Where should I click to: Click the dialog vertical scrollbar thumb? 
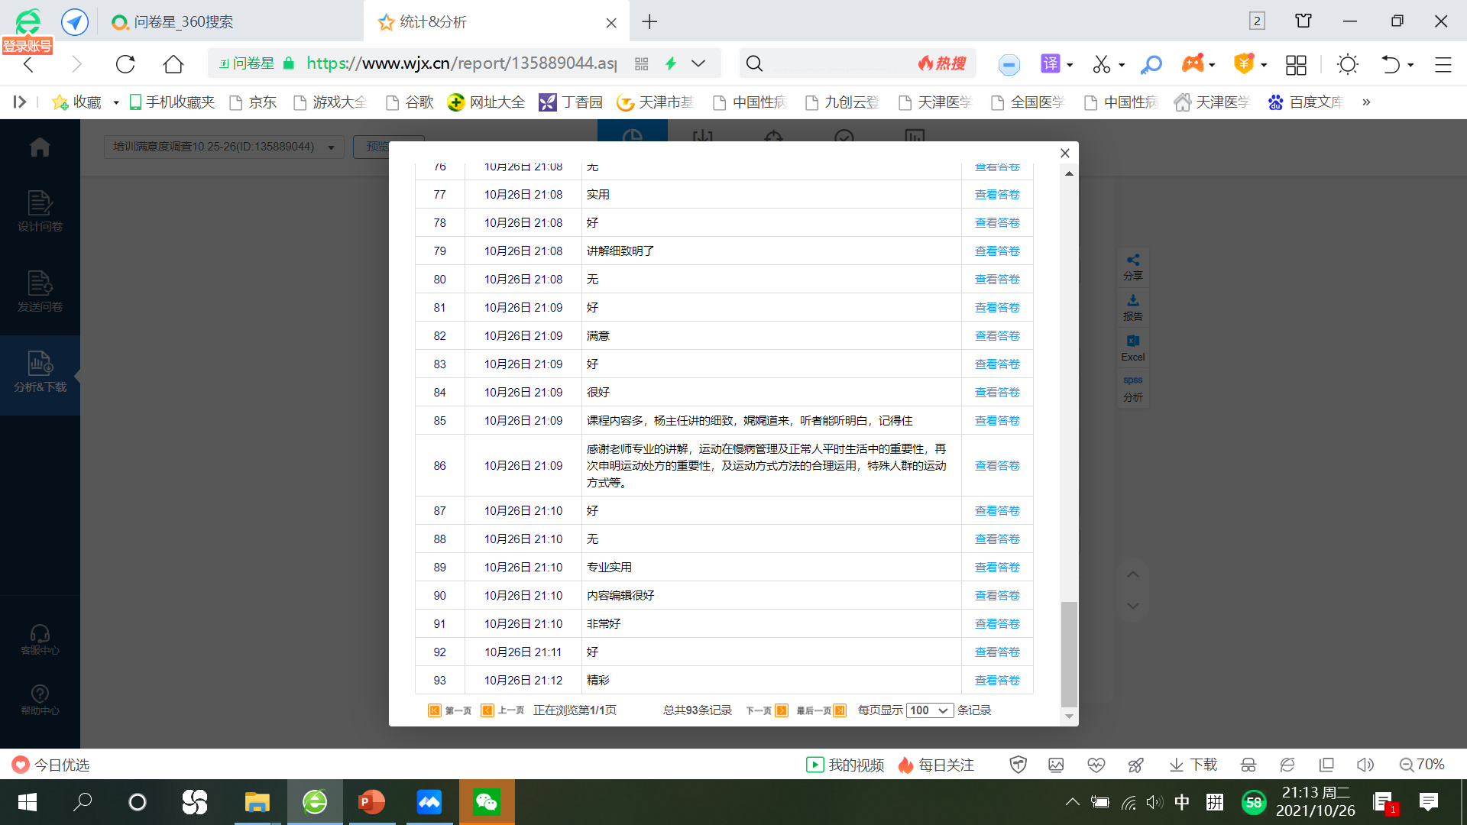point(1069,654)
